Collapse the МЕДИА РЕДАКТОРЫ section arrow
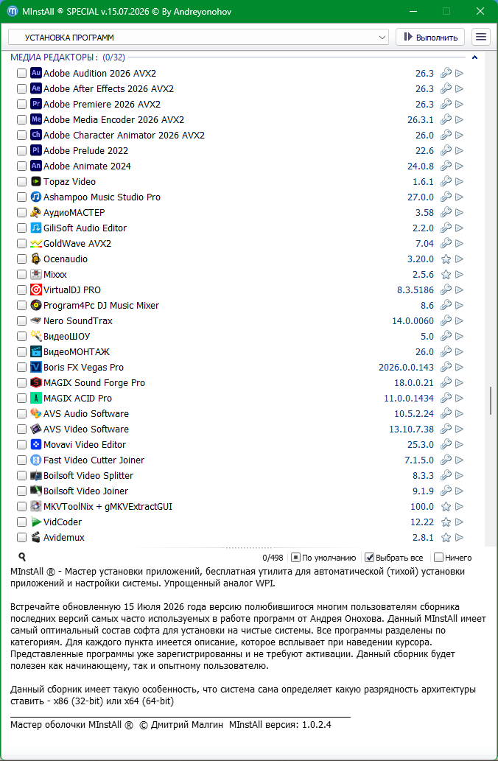498x761 pixels. pos(474,57)
